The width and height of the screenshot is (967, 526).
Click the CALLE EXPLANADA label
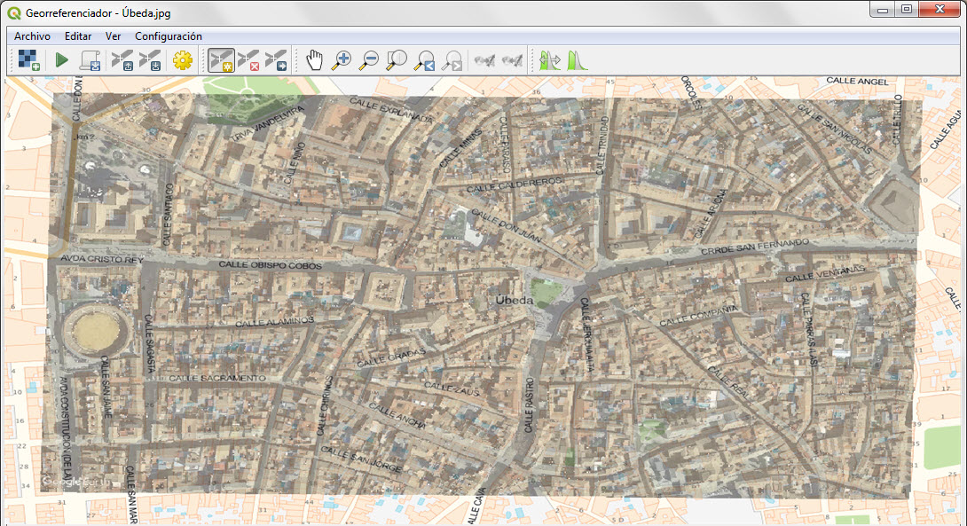391,110
